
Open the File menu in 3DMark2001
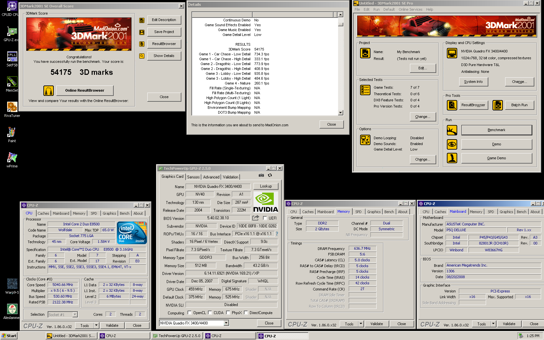click(x=357, y=10)
